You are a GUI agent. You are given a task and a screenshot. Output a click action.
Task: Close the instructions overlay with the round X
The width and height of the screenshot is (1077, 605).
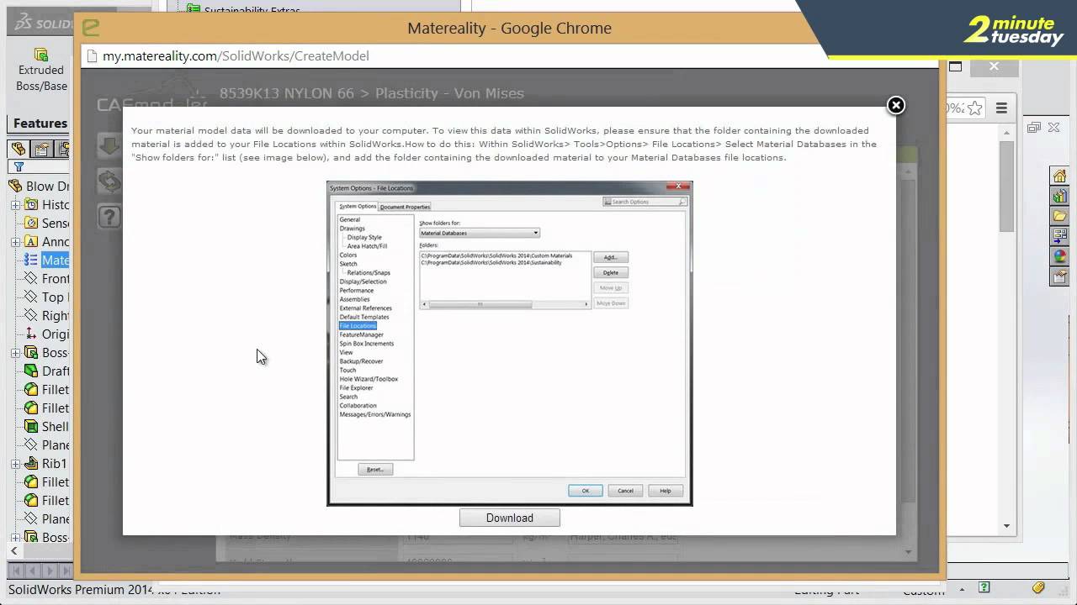click(896, 105)
